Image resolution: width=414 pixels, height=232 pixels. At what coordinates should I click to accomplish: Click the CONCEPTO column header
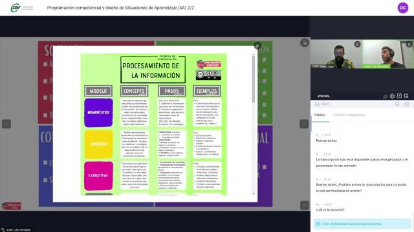click(x=135, y=91)
